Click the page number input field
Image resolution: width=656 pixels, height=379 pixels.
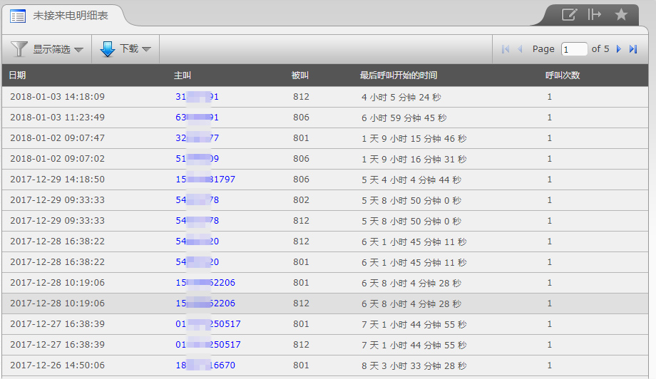tap(574, 49)
